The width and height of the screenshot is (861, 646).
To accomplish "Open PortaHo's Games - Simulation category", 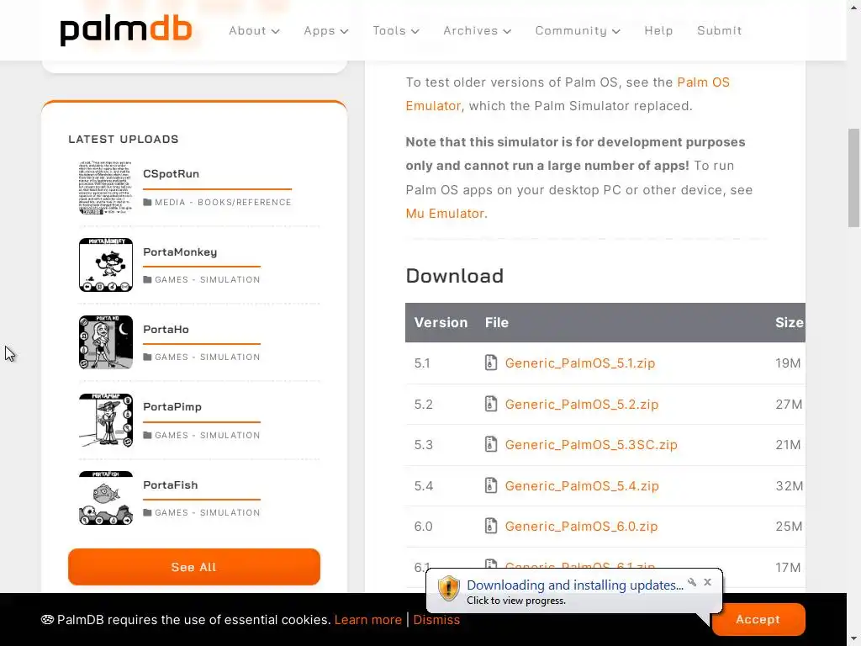I will point(208,357).
